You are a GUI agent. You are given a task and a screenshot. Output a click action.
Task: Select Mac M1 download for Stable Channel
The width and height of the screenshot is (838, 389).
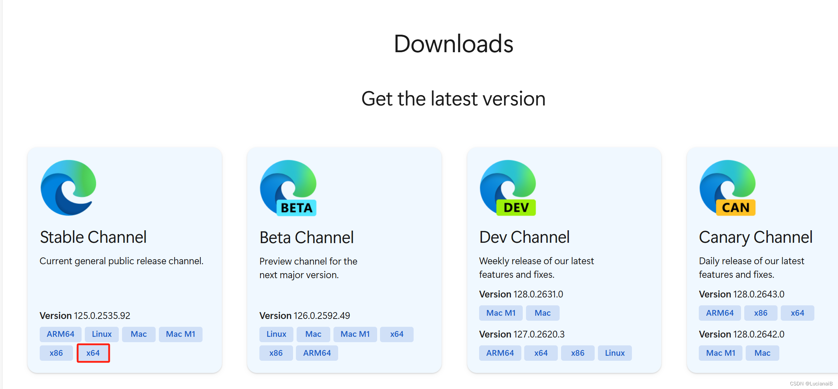181,334
